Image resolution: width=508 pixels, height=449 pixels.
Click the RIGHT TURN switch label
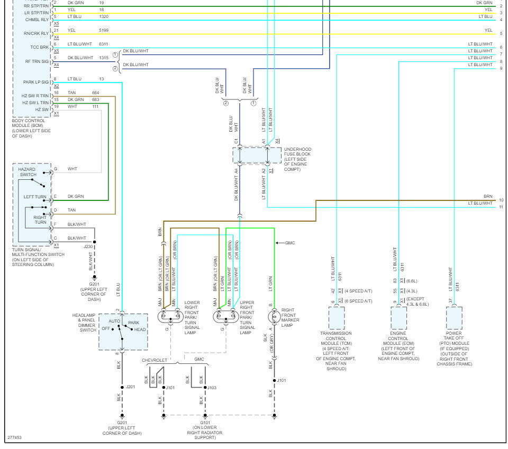pos(40,220)
